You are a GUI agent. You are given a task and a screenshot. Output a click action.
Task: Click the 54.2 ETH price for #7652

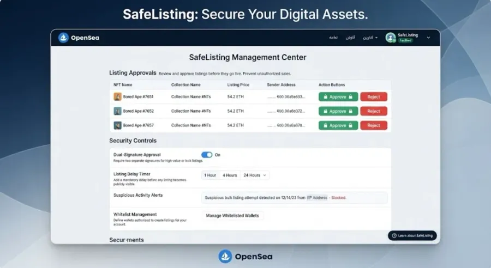coord(236,111)
